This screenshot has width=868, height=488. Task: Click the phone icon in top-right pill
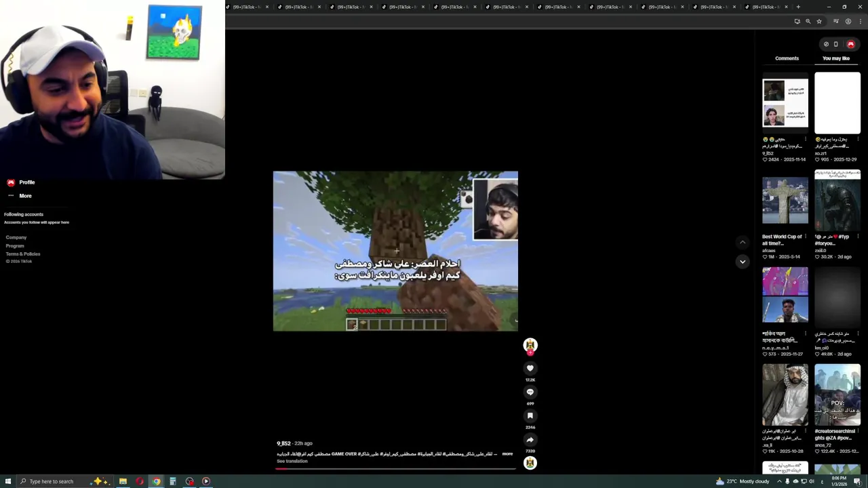pos(835,44)
